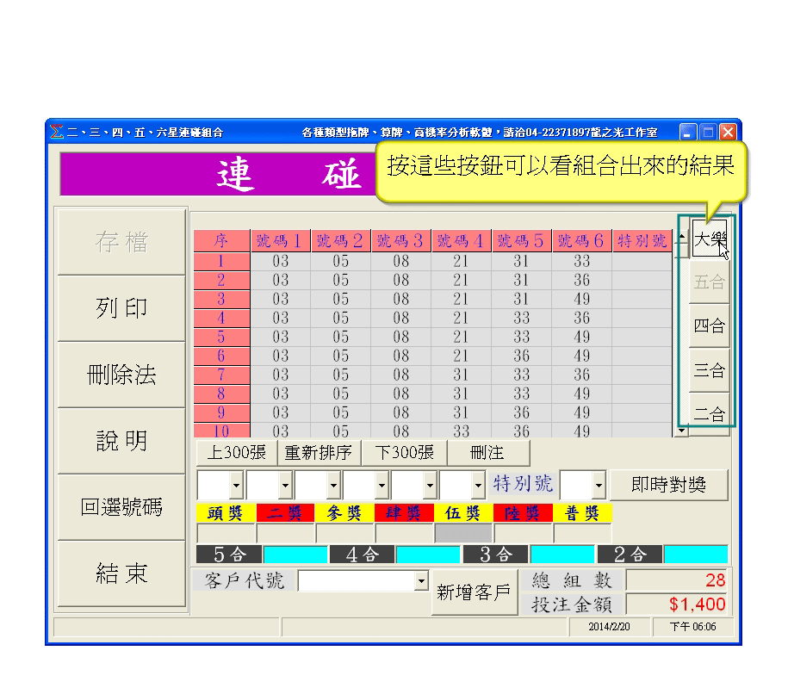
Task: Click the 號碼 5 column header
Action: (x=522, y=241)
